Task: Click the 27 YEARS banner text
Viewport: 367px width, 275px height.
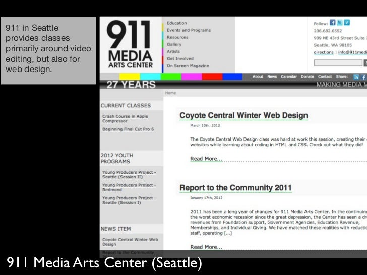Action: [x=131, y=85]
